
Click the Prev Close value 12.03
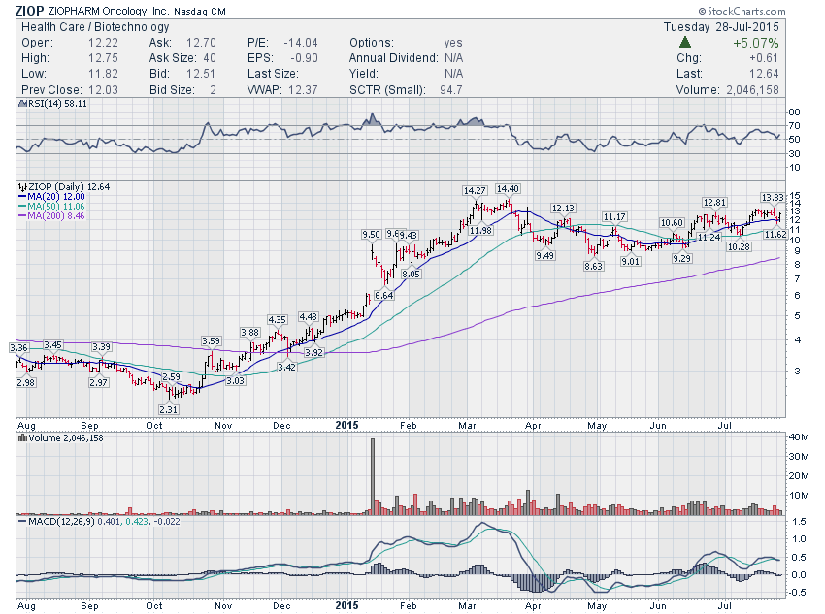(103, 90)
